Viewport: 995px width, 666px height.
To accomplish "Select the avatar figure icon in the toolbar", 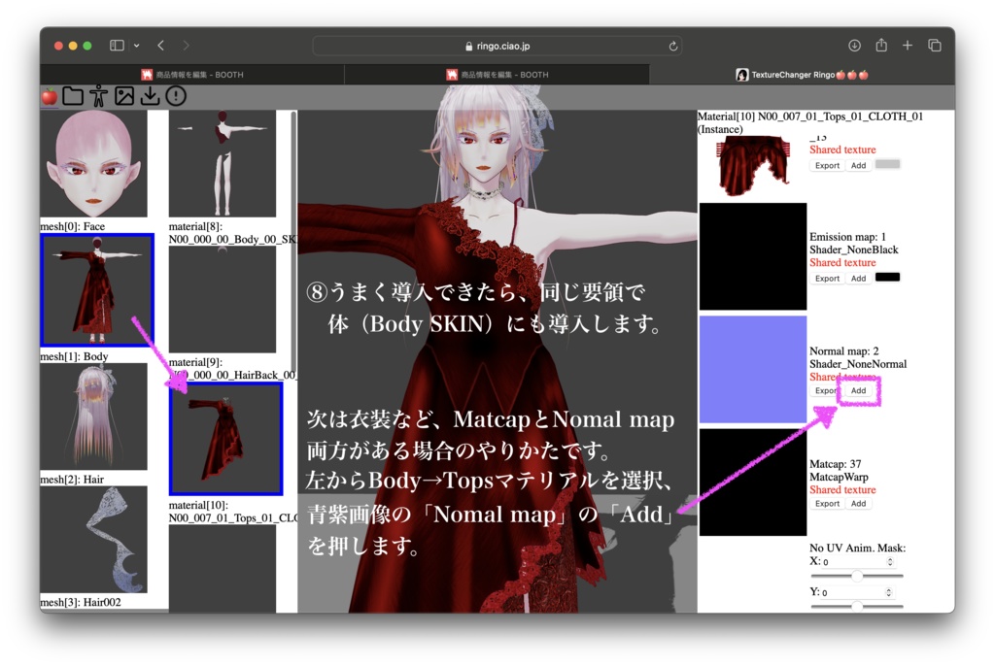I will (x=97, y=97).
